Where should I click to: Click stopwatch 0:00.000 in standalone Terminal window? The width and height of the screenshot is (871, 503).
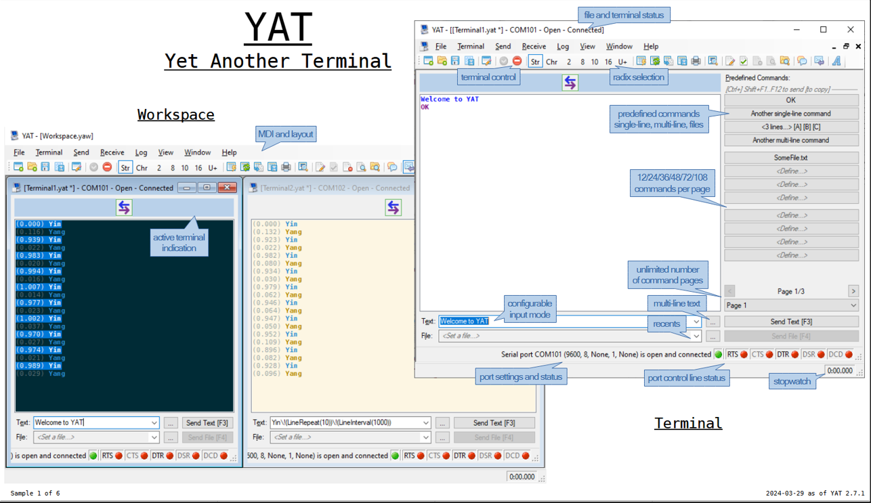point(840,371)
